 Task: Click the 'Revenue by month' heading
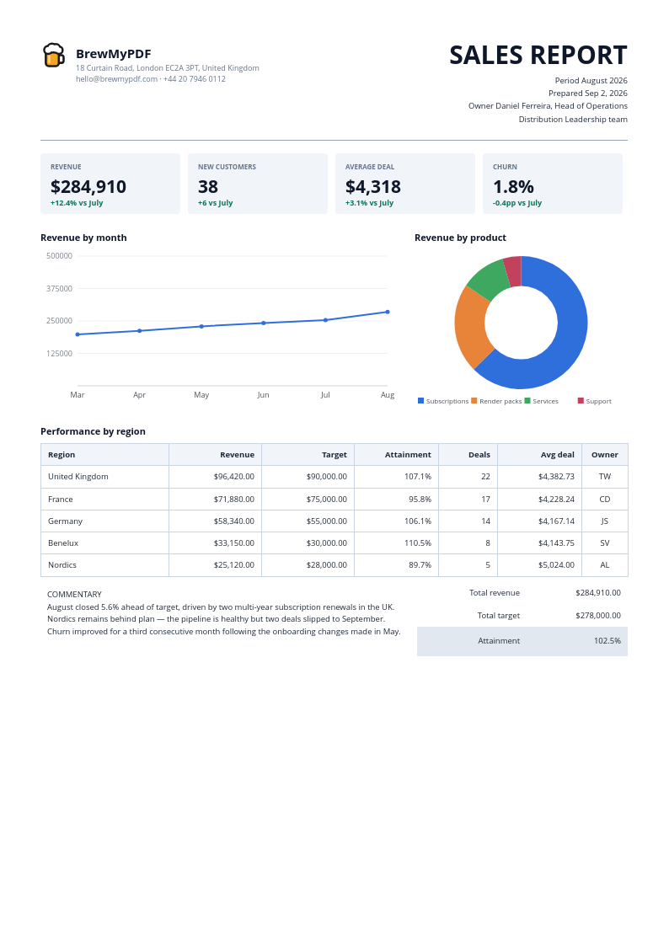83,238
